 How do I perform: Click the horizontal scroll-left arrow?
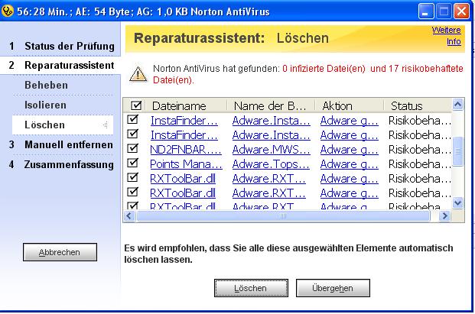pyautogui.click(x=129, y=216)
